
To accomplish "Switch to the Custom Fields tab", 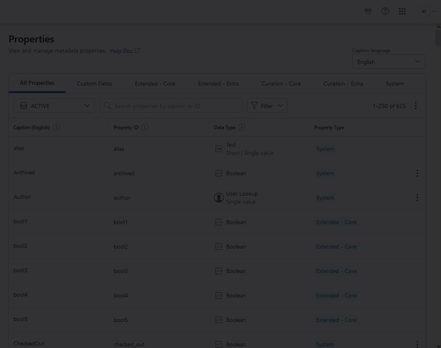I will pos(95,84).
